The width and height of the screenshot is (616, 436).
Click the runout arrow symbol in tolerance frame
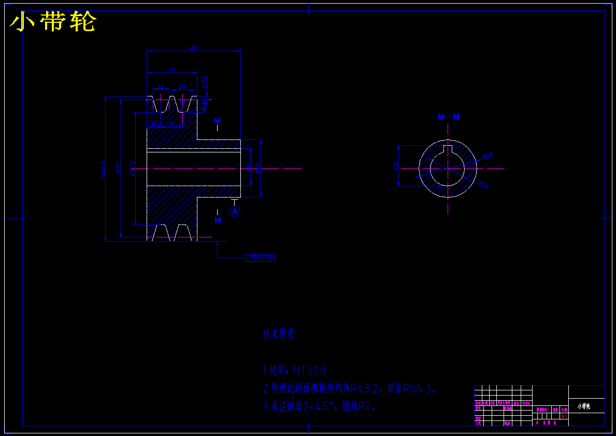[250, 258]
